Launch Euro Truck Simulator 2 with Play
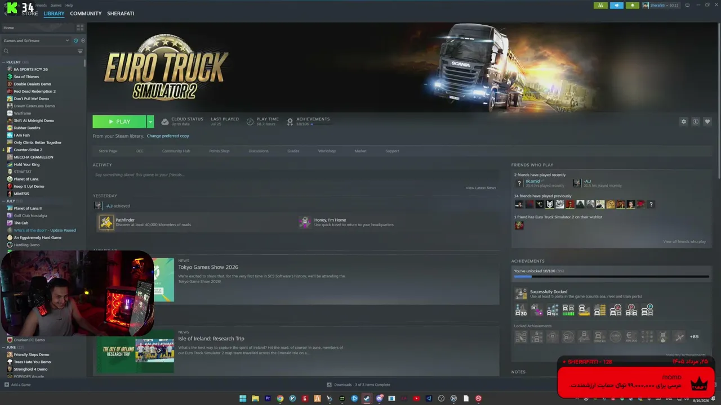Viewport: 721px width, 405px height. click(x=119, y=121)
